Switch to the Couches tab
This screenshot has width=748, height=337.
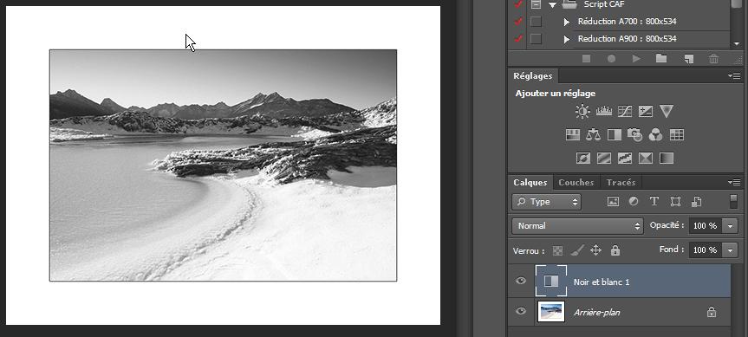pyautogui.click(x=576, y=183)
